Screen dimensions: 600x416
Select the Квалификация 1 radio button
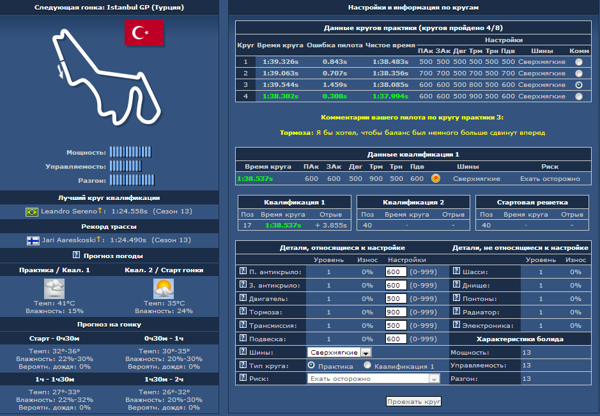[367, 365]
